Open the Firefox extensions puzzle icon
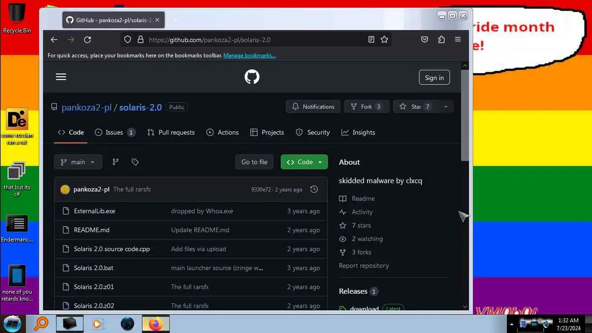Viewport: 592px width, 333px height. [x=441, y=40]
